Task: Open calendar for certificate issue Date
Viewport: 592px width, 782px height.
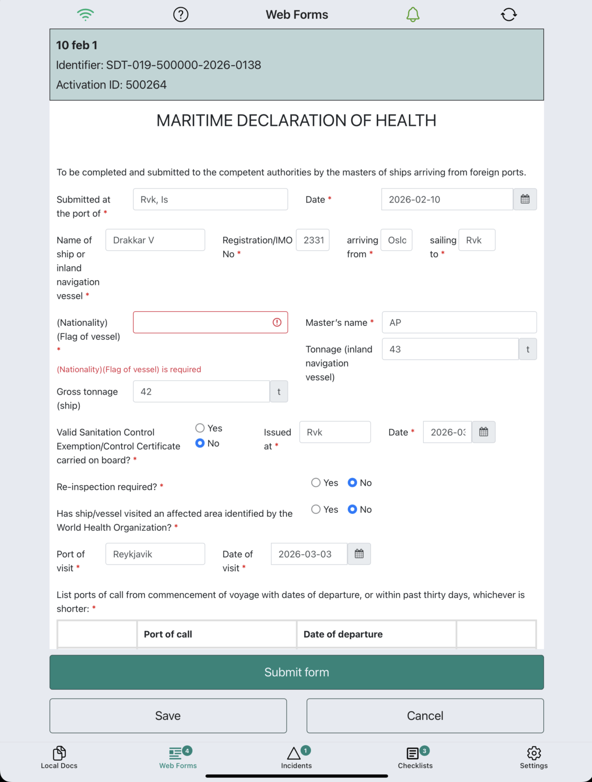Action: (x=483, y=432)
